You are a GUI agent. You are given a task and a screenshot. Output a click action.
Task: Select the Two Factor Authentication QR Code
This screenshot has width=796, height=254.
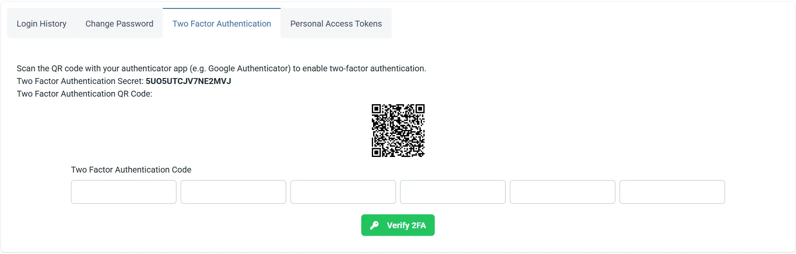pyautogui.click(x=398, y=131)
